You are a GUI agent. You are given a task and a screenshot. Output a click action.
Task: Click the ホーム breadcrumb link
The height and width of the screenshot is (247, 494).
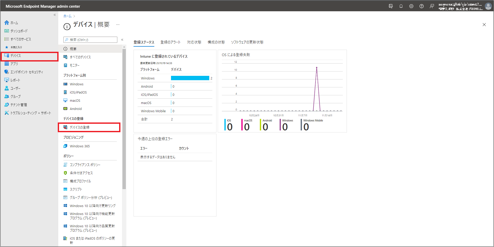pos(68,16)
